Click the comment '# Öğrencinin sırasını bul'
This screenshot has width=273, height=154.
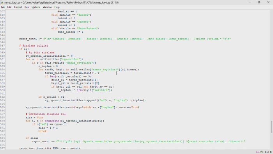(x=46, y=114)
